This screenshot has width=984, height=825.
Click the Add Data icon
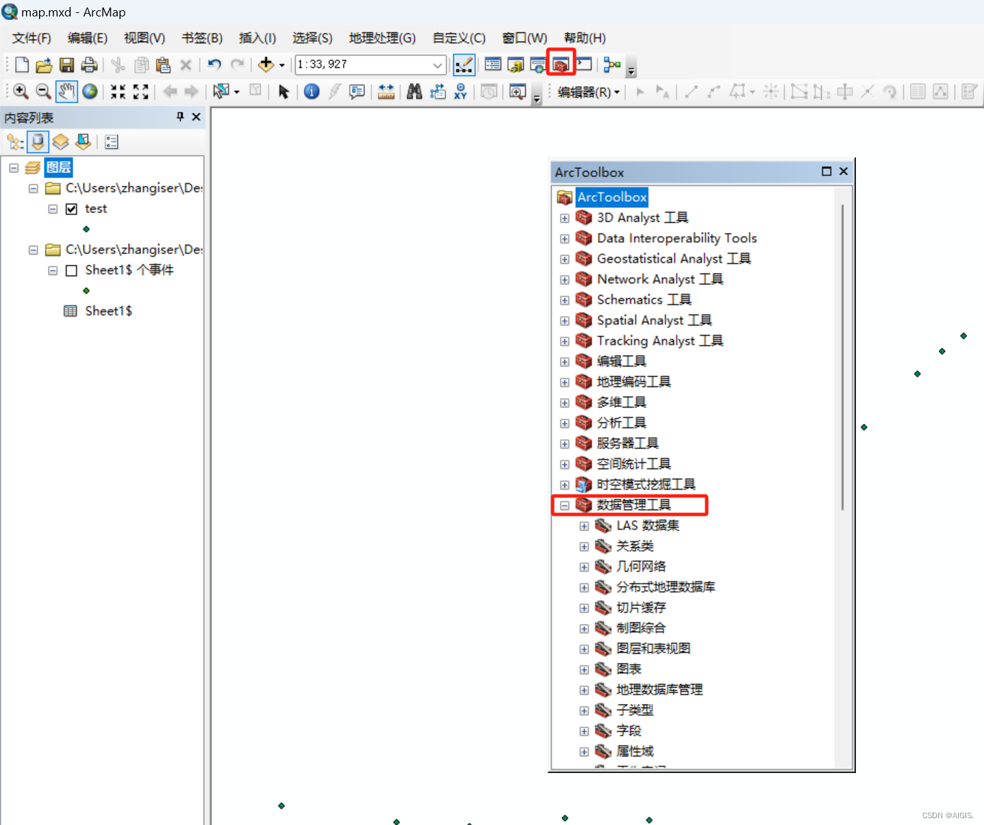pos(266,65)
